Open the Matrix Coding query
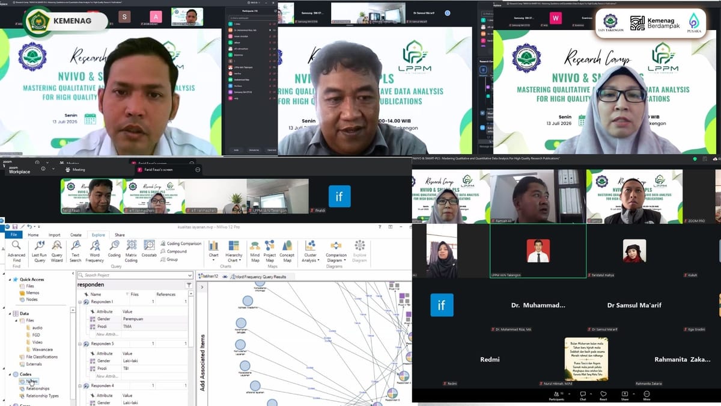This screenshot has width=721, height=406. tap(131, 251)
